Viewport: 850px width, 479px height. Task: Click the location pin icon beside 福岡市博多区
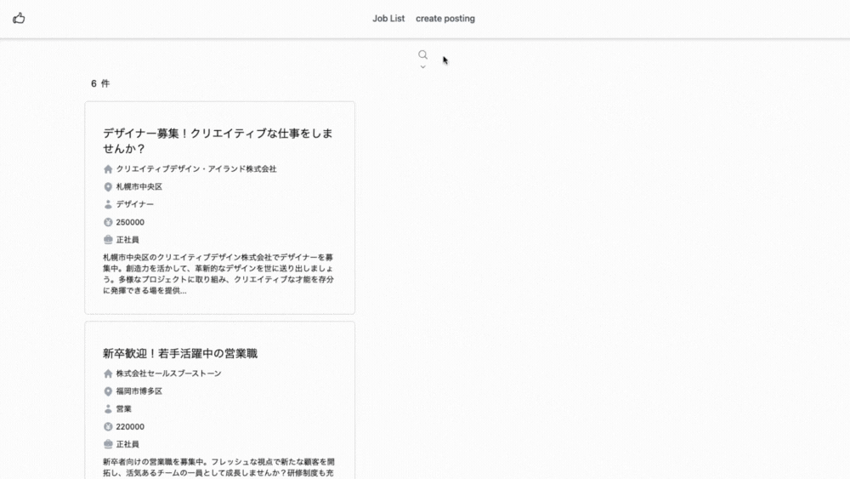[x=108, y=391]
